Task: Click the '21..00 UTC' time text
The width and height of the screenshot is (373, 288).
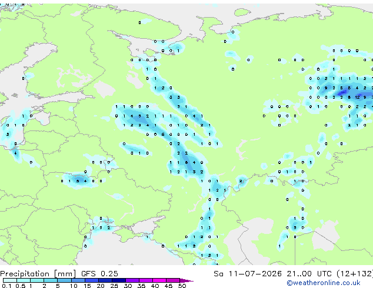Action: tap(309, 274)
